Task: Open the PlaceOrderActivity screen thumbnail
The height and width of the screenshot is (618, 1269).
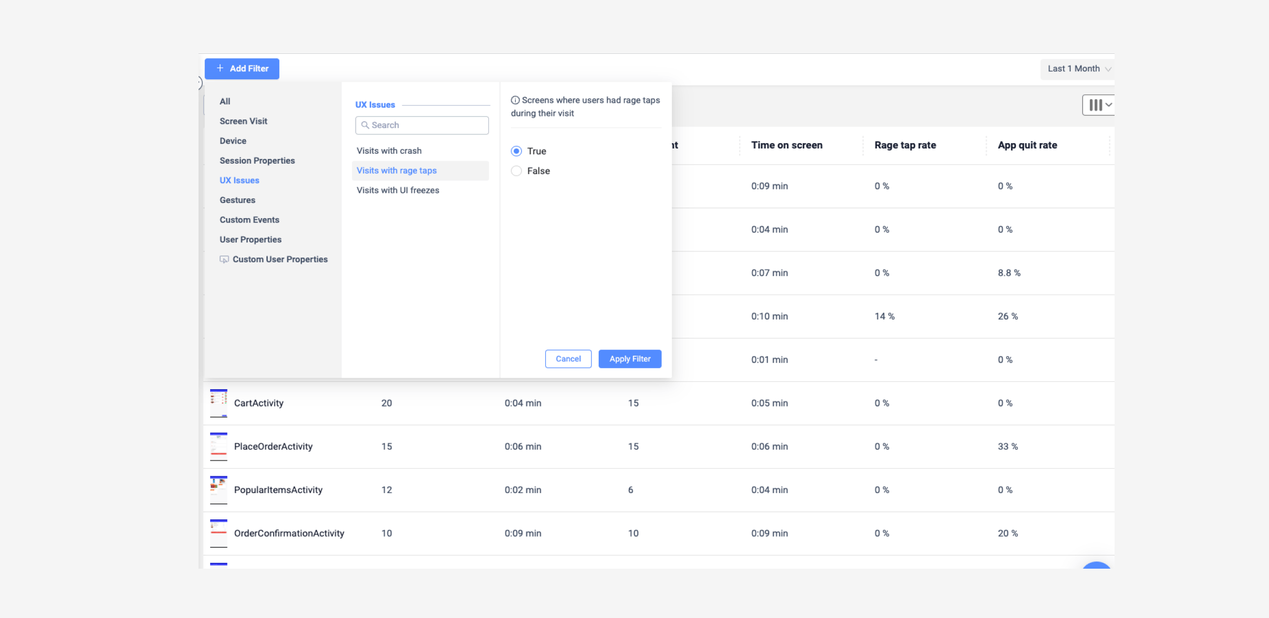Action: 219,446
